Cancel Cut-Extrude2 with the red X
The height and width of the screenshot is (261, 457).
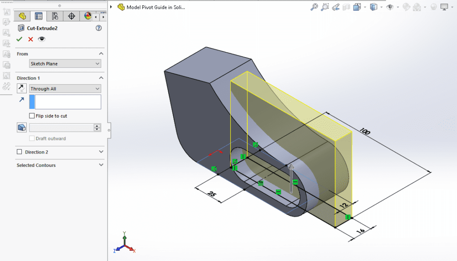[x=31, y=39]
